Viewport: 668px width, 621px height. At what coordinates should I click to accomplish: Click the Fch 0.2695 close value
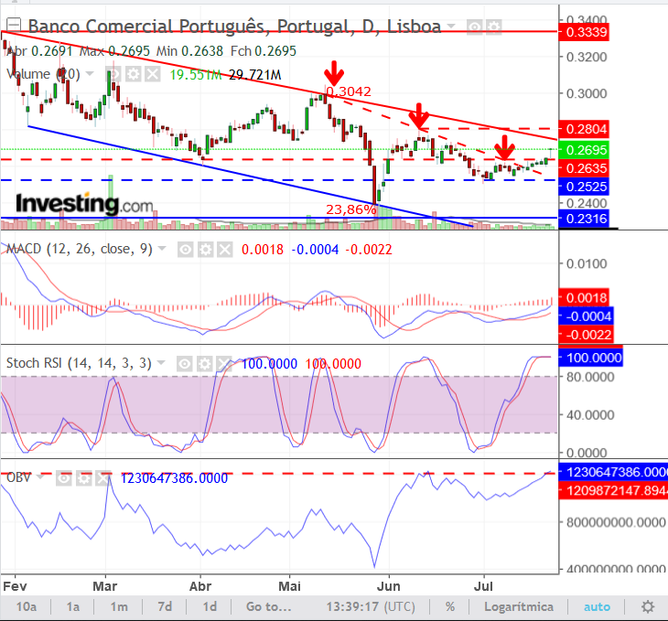coord(264,51)
